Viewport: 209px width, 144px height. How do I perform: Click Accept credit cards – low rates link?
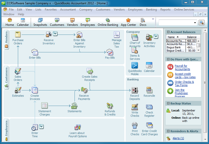(185, 75)
